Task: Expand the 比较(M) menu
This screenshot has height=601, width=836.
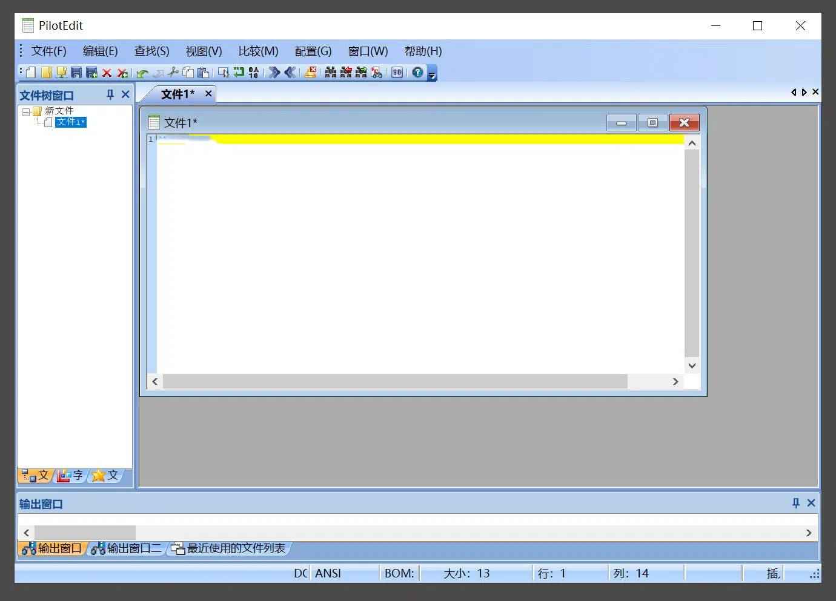Action: click(x=258, y=51)
